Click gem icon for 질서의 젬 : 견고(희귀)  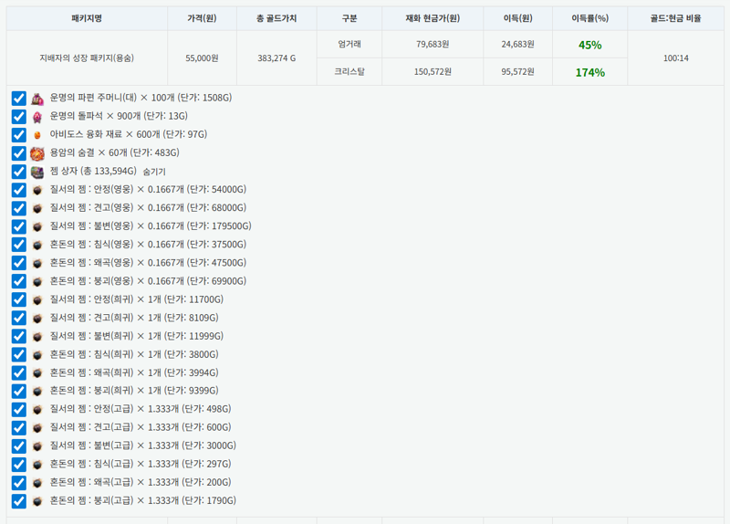click(x=37, y=318)
